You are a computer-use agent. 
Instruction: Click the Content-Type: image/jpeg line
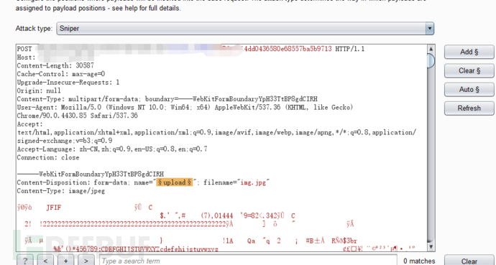coord(60,191)
